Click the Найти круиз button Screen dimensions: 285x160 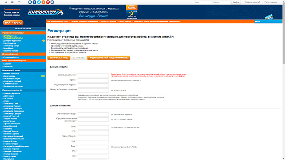pyautogui.click(x=13, y=23)
